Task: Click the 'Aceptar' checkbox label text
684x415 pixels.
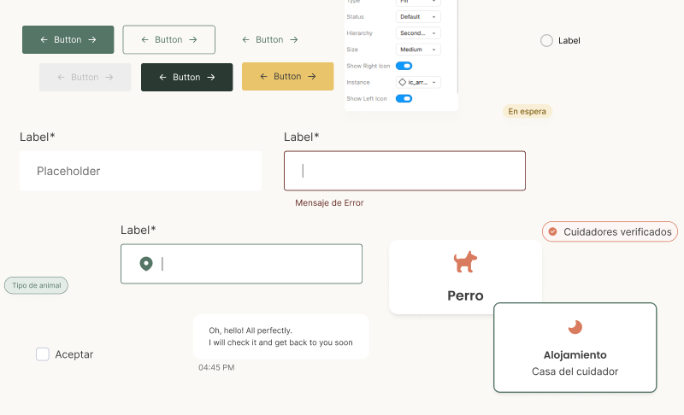Action: point(74,354)
